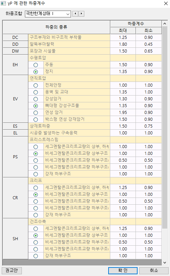The width and height of the screenshot is (170, 276).
Task: Select the 주동 radio button under EH
Action: click(36, 65)
